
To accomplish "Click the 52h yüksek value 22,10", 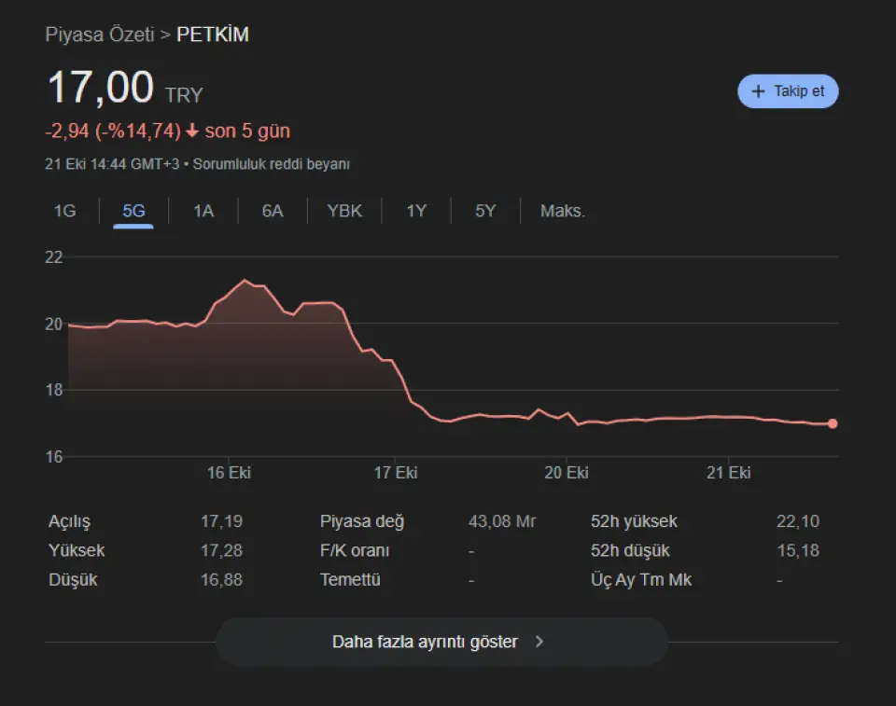I will 797,521.
